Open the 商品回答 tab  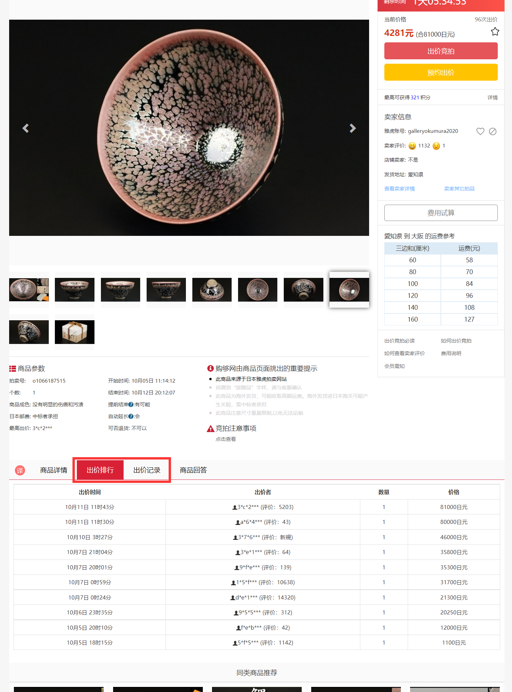pos(193,470)
